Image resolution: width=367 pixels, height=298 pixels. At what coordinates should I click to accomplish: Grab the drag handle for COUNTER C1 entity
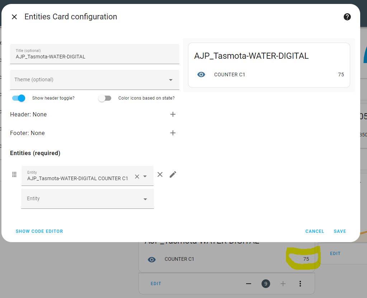coord(14,174)
